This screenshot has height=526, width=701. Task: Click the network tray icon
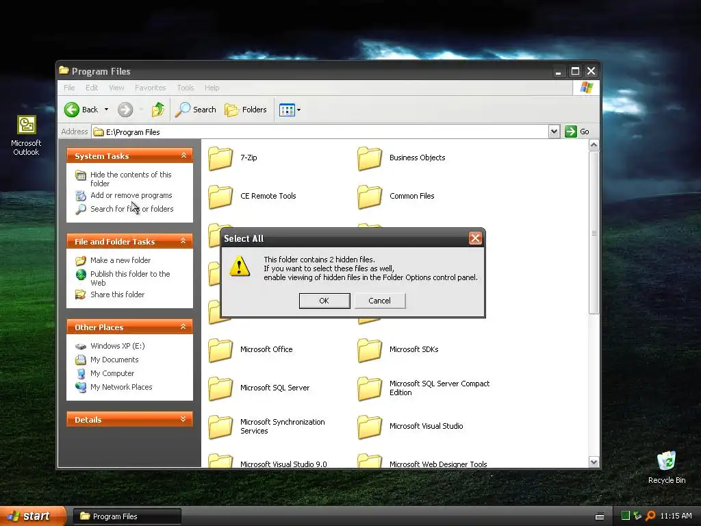pos(637,516)
